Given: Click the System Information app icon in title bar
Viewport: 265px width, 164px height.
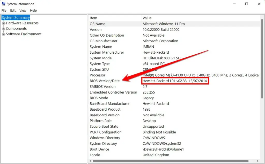Looking at the screenshot, I should click(x=3, y=4).
